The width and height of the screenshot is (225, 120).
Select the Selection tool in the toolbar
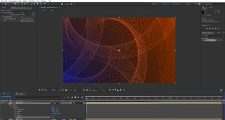click(x=3, y=4)
